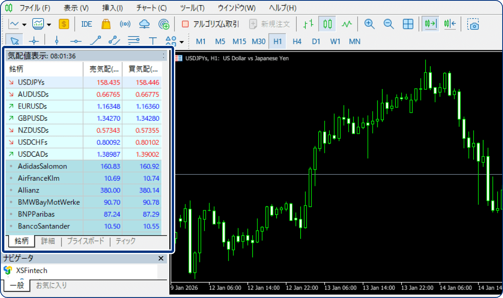The image size is (503, 298).
Task: Take a chart screenshot with camera icon
Action: click(x=474, y=24)
